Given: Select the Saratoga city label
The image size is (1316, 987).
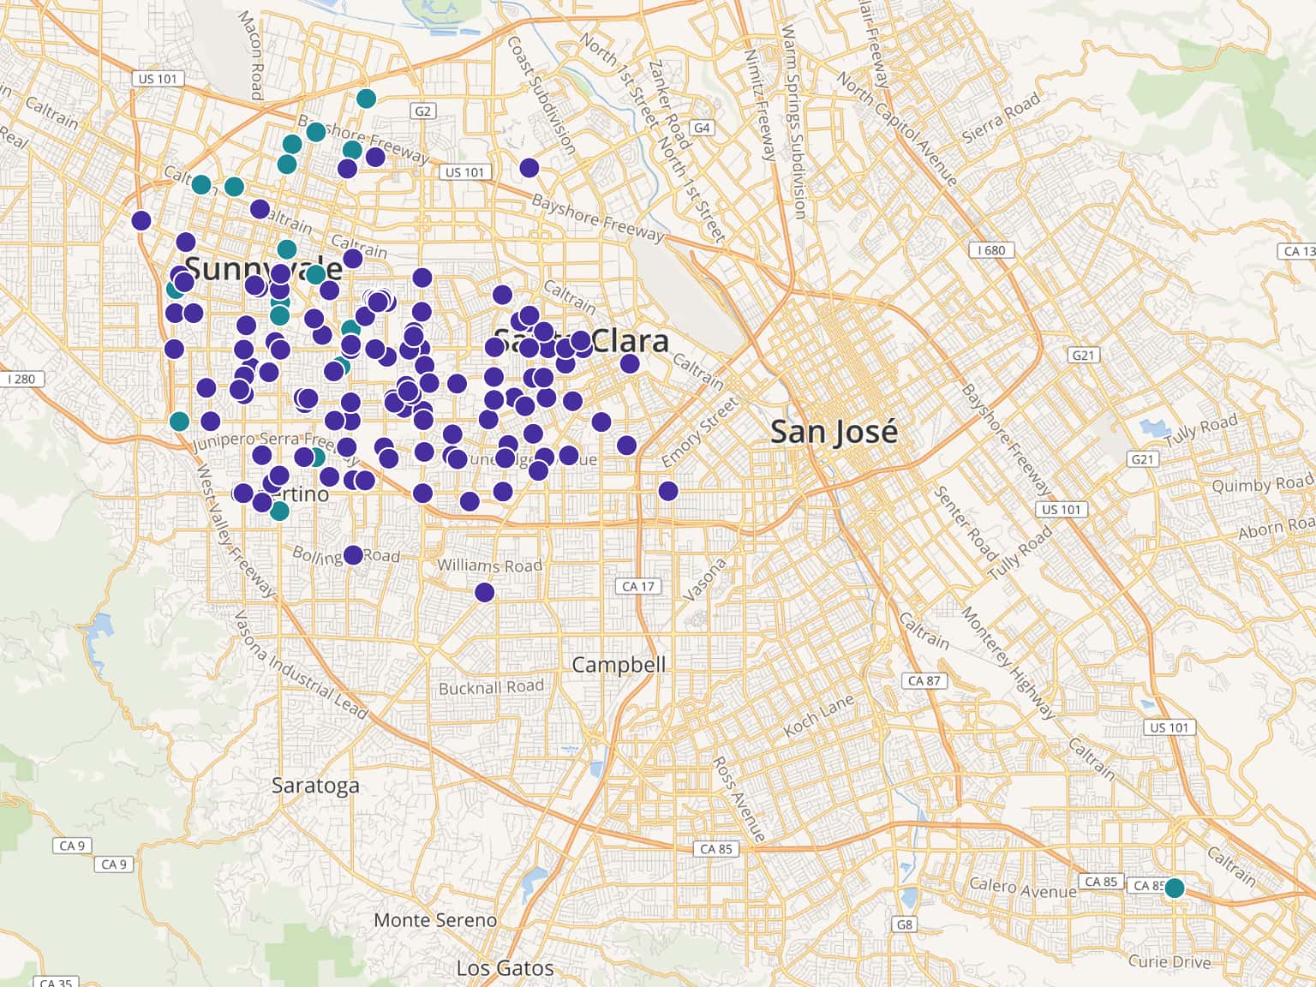Looking at the screenshot, I should tap(315, 786).
